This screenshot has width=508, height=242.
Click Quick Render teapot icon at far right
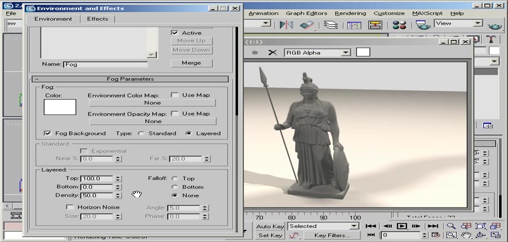point(495,26)
